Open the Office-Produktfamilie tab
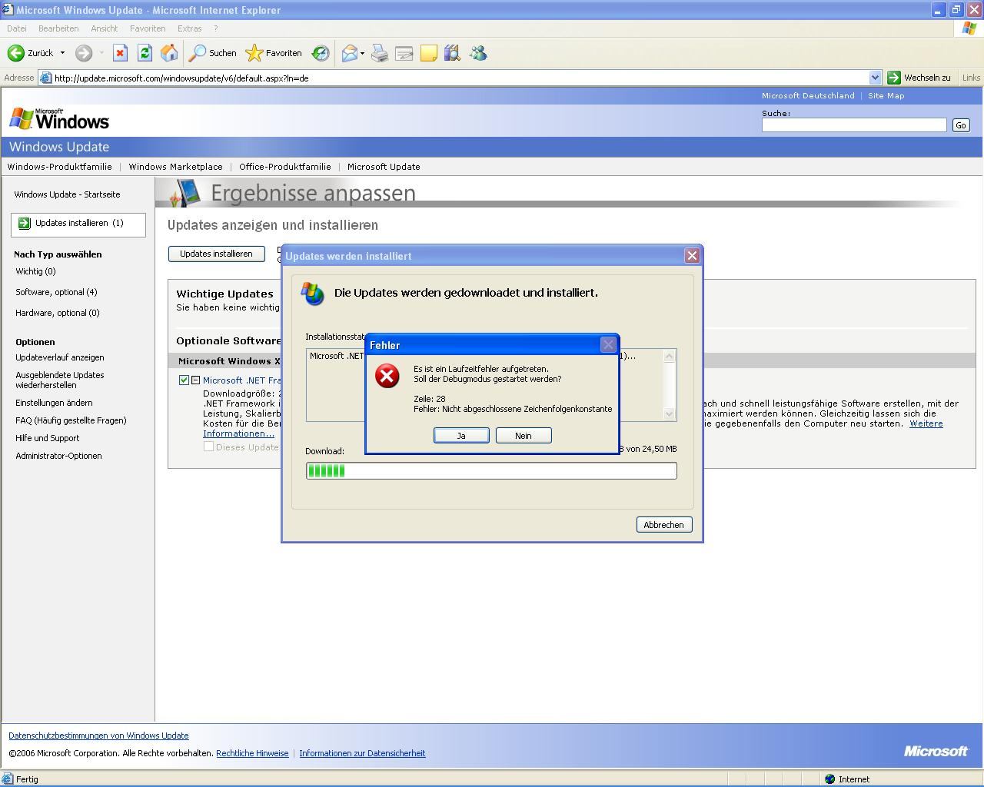 (285, 167)
